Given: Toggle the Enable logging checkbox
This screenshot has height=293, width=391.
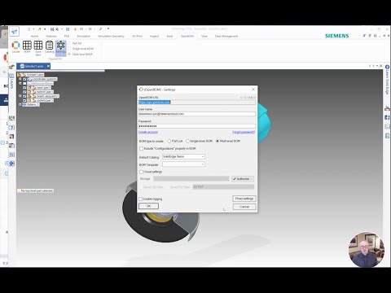Looking at the screenshot, I should coord(140,199).
